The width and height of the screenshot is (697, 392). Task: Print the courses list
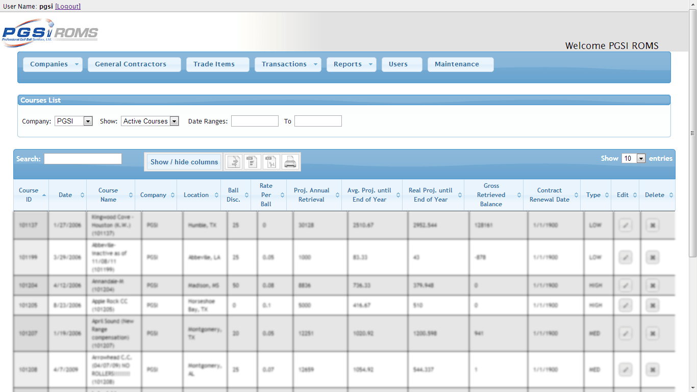pos(290,162)
